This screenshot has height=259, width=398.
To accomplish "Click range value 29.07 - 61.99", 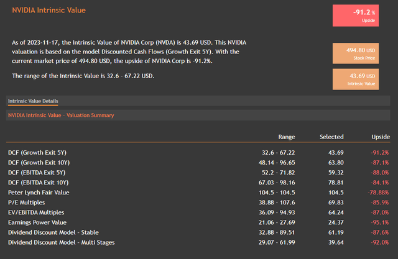I will (277, 242).
